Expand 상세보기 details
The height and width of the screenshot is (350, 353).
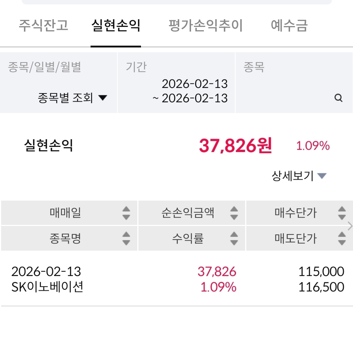pyautogui.click(x=299, y=176)
